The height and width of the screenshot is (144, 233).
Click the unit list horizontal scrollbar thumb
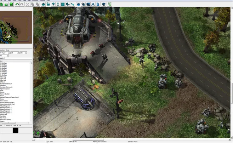9,123
